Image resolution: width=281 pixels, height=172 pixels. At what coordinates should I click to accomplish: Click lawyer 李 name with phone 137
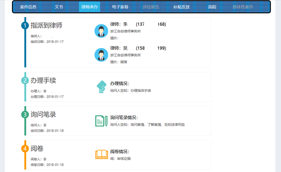tap(138, 24)
